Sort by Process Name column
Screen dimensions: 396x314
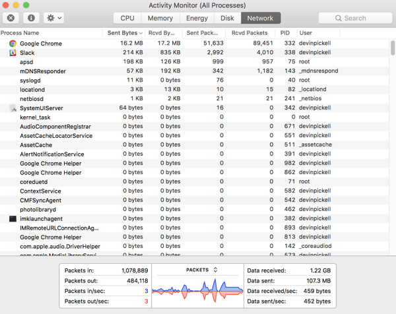click(x=51, y=33)
